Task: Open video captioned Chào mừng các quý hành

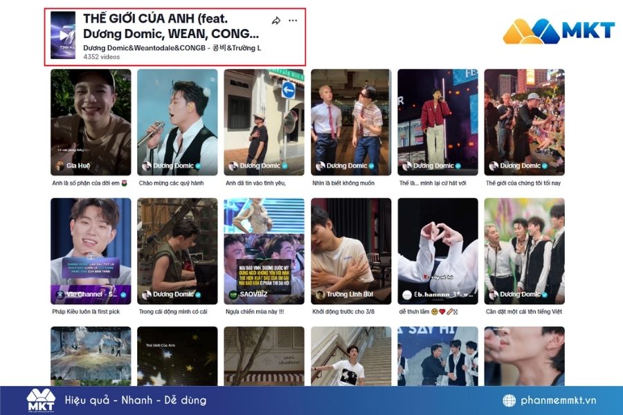Action: pyautogui.click(x=177, y=122)
